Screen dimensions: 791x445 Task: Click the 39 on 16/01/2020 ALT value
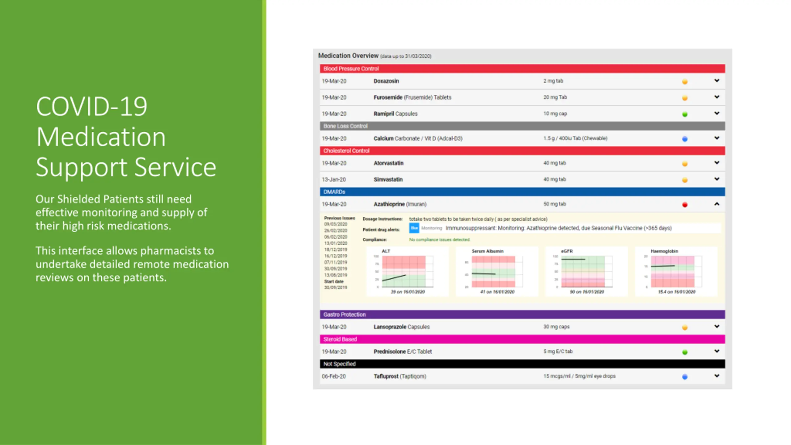click(x=408, y=292)
